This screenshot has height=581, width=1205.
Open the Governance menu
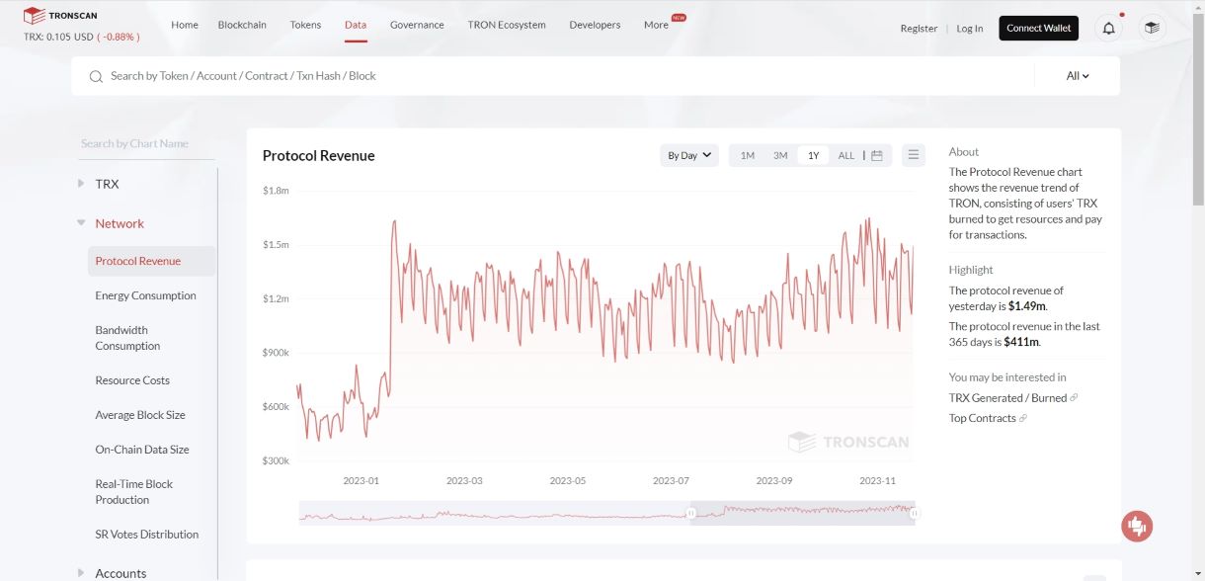coord(417,25)
